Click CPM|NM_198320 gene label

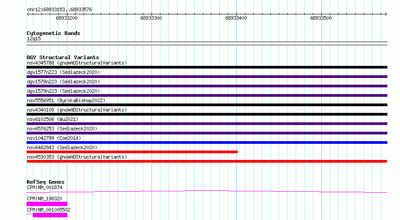(44, 198)
